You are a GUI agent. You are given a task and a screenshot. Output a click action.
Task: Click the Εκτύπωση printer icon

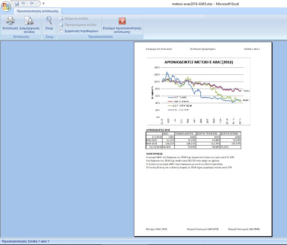tap(10, 23)
